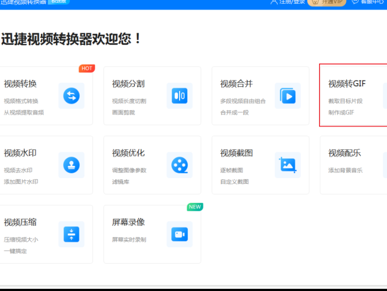Click the 逐帧截图 text

232,170
